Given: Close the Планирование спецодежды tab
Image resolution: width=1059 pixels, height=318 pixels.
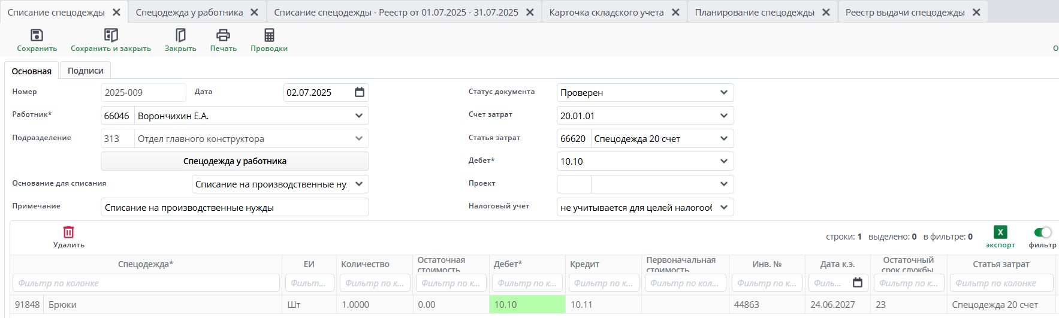Looking at the screenshot, I should pos(826,12).
